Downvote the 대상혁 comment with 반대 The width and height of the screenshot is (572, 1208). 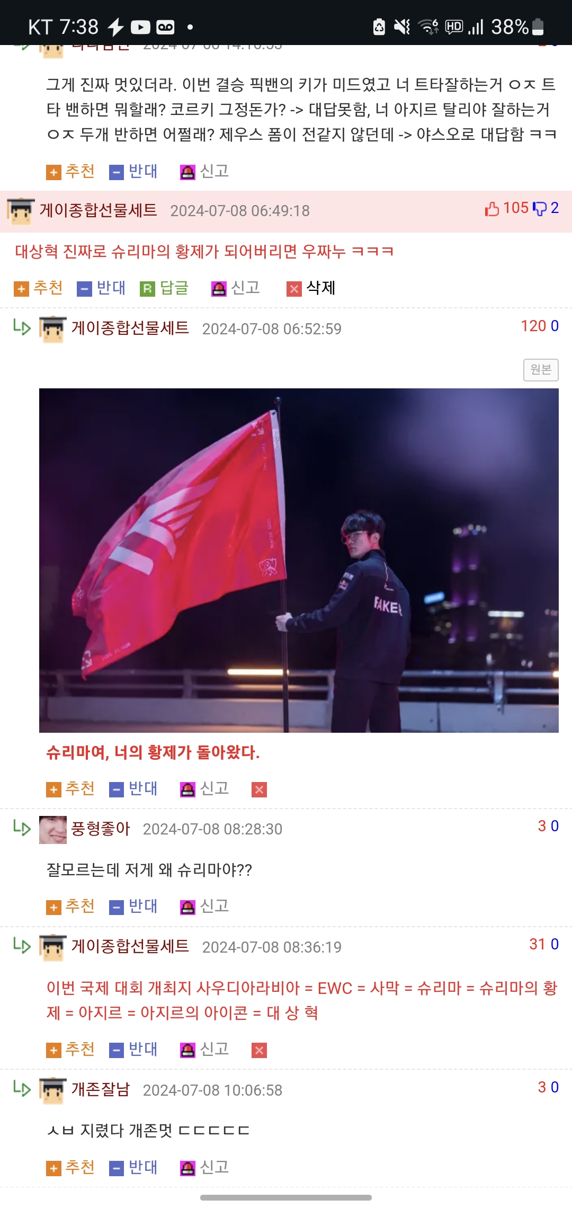(101, 288)
